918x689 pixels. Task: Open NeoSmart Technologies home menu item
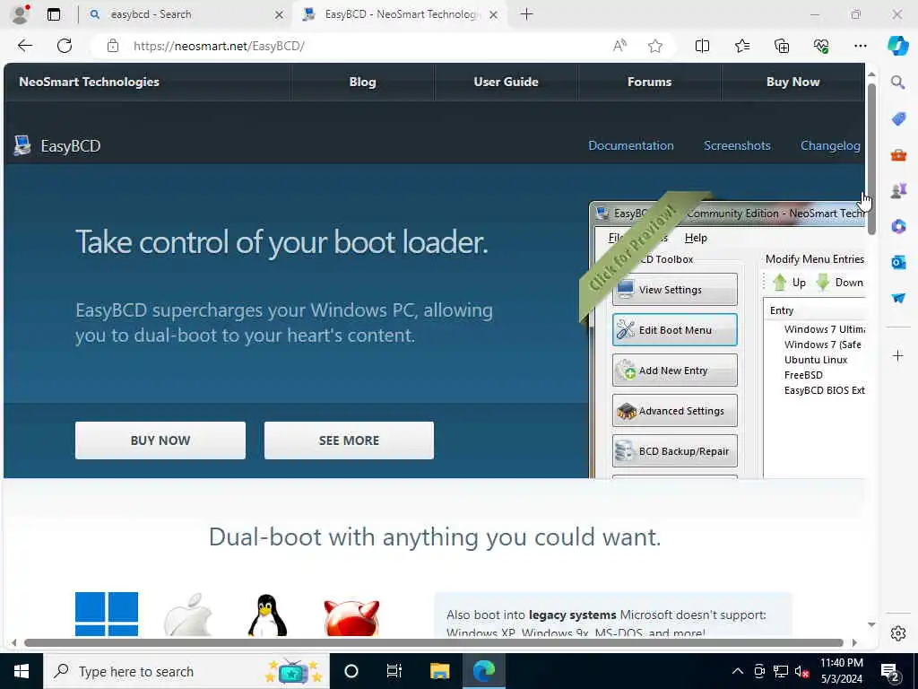tap(89, 82)
